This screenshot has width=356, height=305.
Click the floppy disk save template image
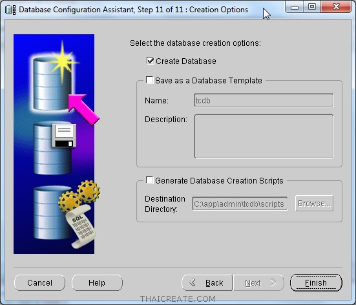click(64, 136)
